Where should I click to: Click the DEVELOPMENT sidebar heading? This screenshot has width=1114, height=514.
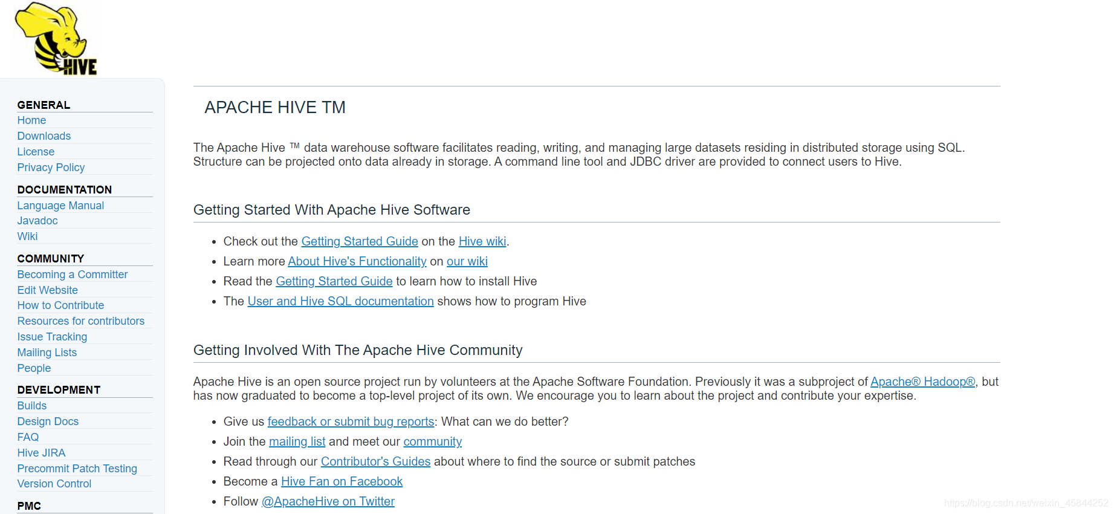click(x=59, y=390)
